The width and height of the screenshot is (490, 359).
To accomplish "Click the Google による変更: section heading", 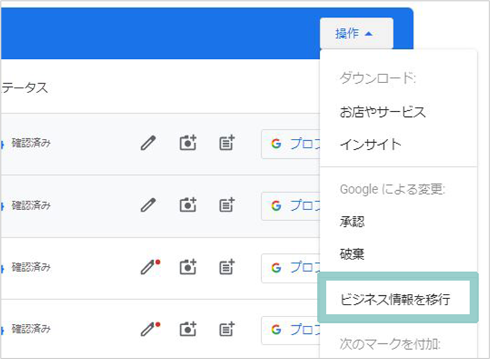I will coord(392,189).
